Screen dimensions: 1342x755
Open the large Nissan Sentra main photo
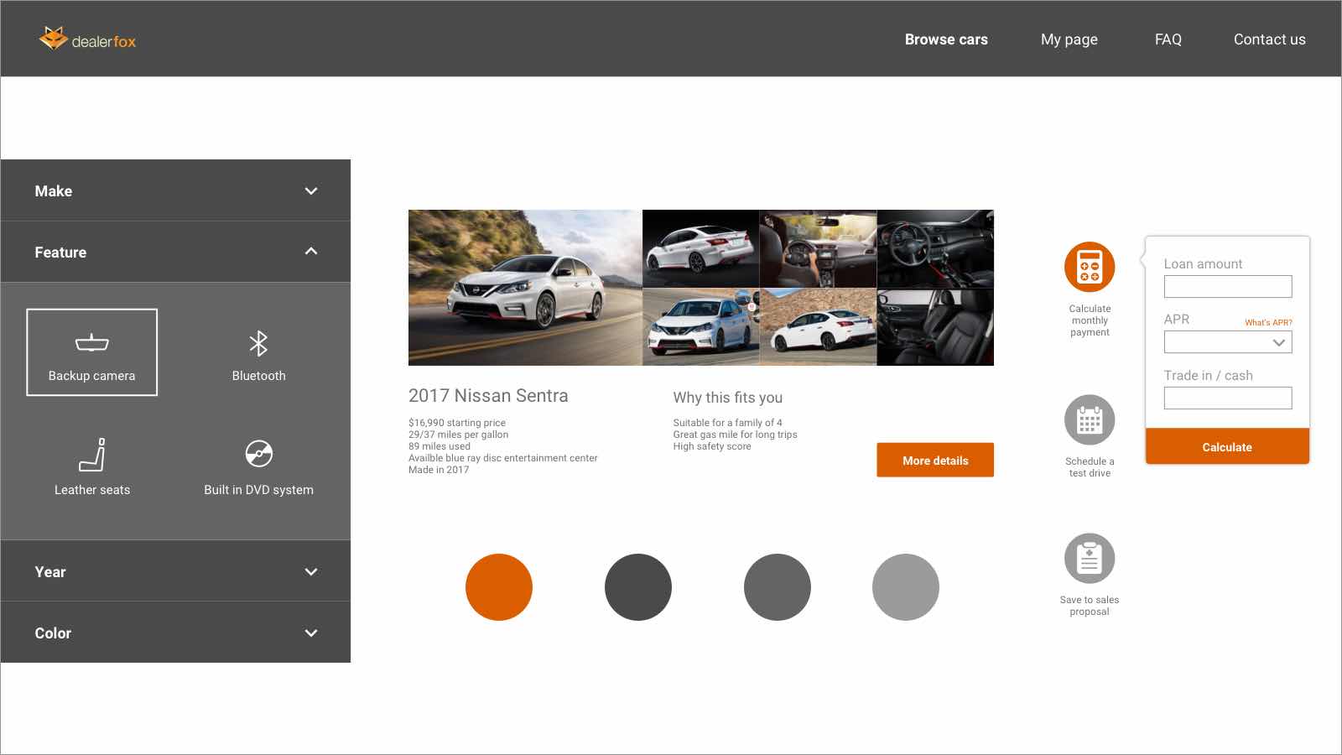(x=525, y=288)
